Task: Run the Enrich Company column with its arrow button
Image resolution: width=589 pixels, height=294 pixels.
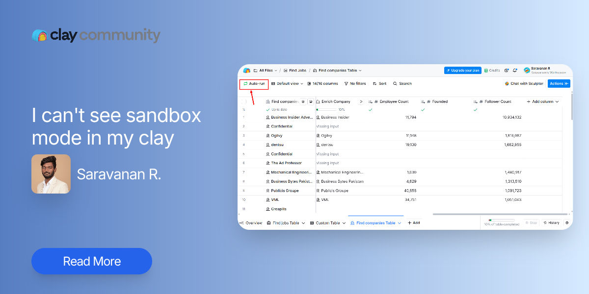Action: pos(360,101)
